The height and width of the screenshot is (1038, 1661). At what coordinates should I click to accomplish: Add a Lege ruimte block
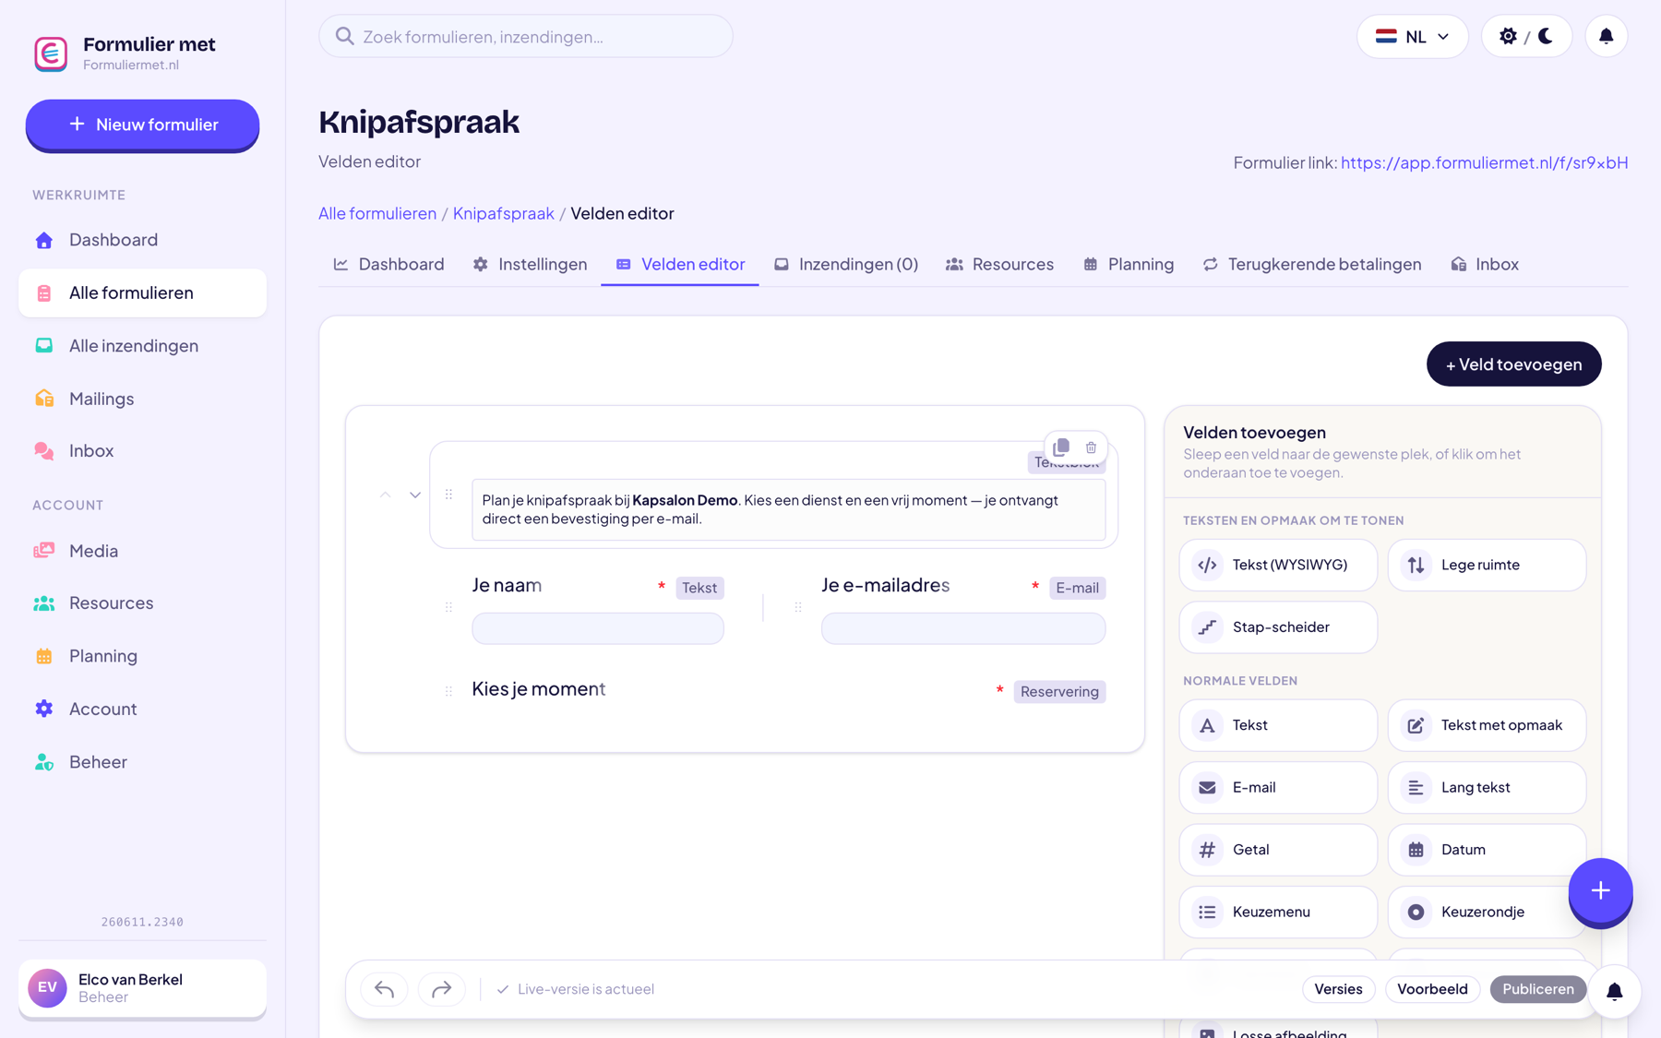[x=1487, y=565]
